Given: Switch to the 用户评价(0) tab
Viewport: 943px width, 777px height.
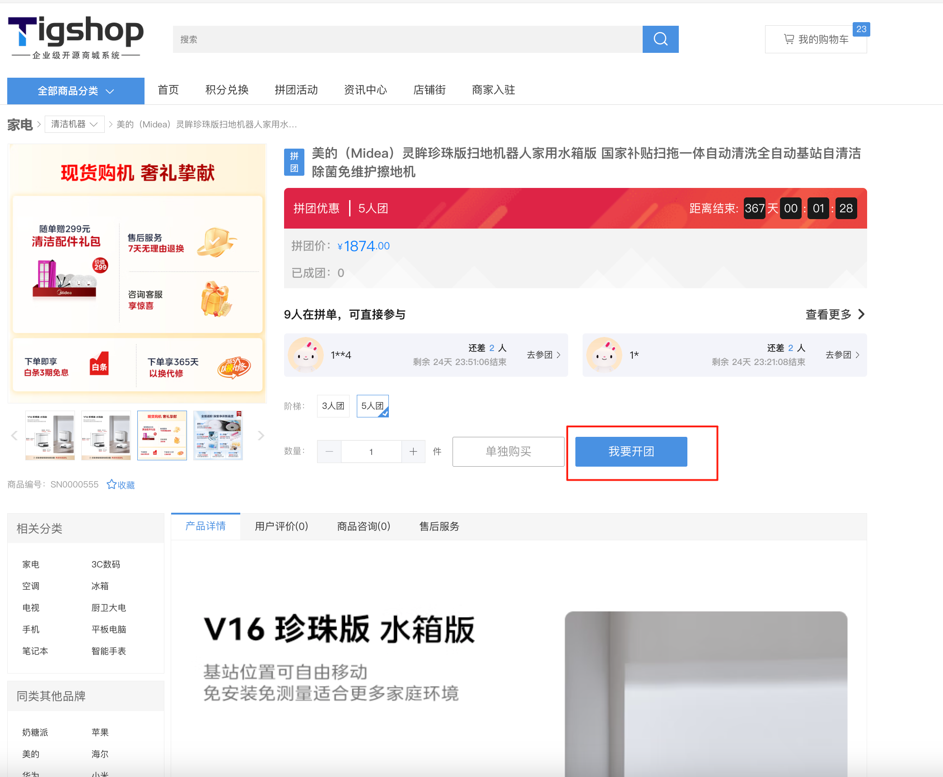Looking at the screenshot, I should pyautogui.click(x=281, y=526).
